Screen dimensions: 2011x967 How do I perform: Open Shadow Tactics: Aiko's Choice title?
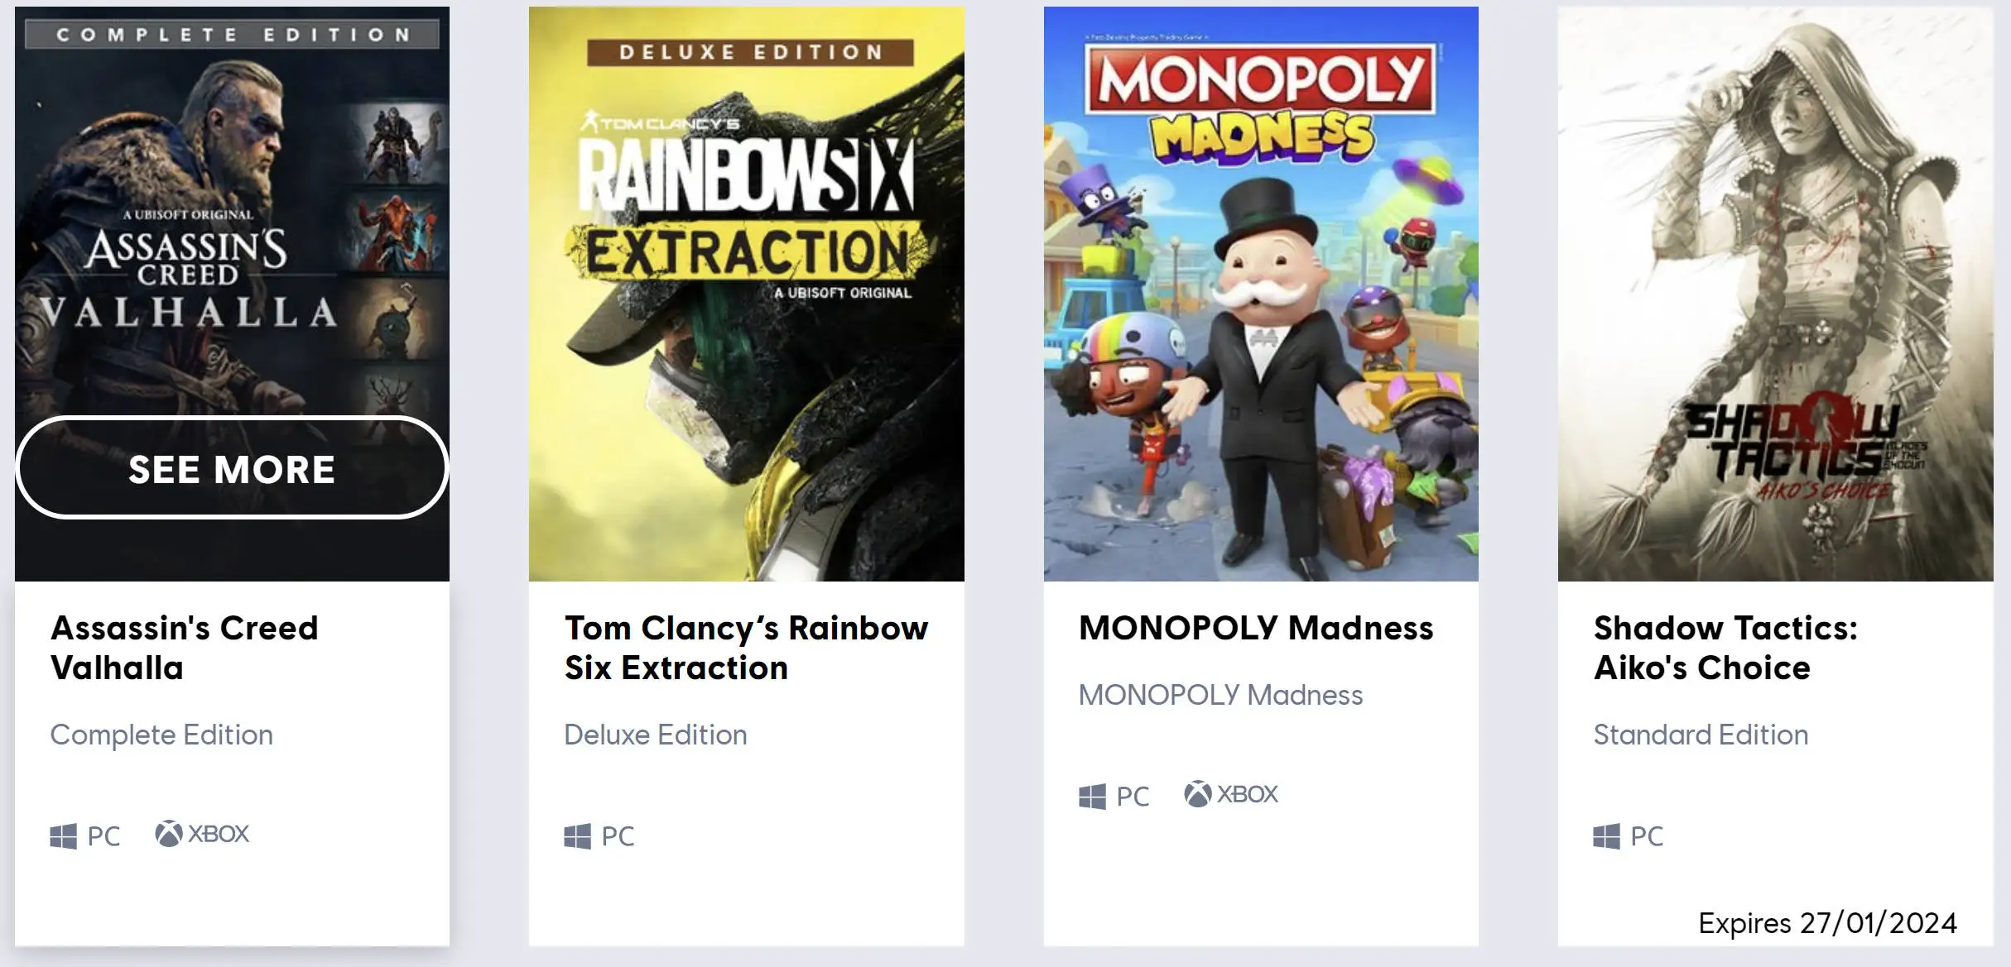[1725, 648]
